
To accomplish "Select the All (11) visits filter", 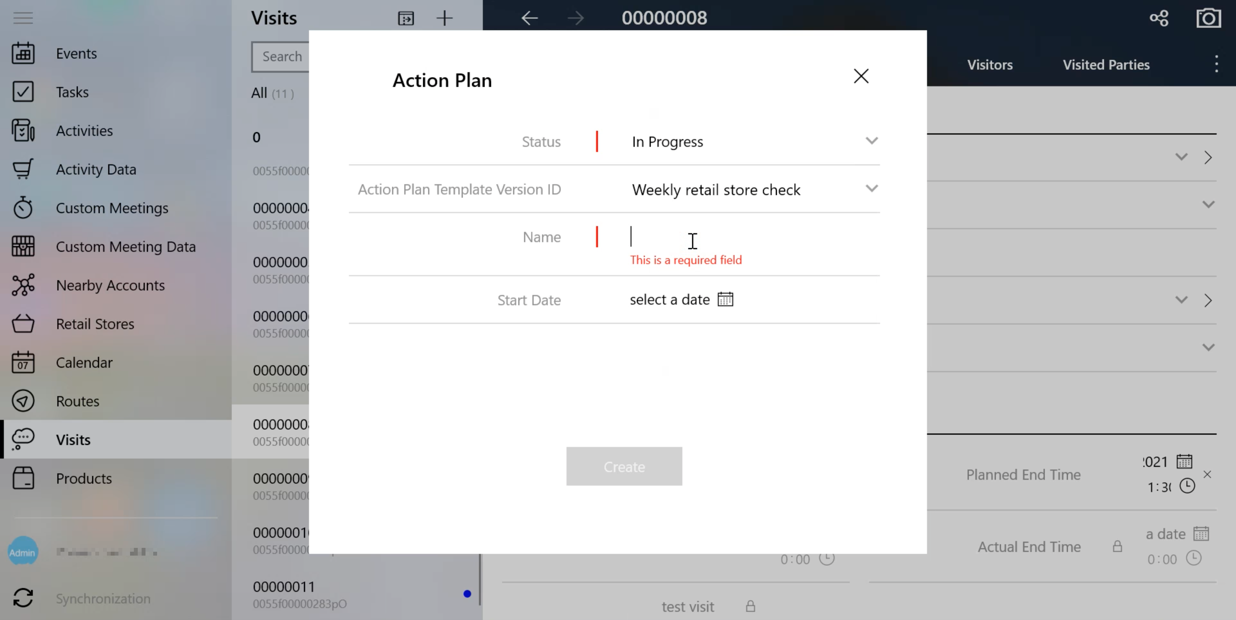I will pyautogui.click(x=272, y=93).
